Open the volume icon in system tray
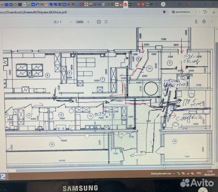 click(x=193, y=174)
